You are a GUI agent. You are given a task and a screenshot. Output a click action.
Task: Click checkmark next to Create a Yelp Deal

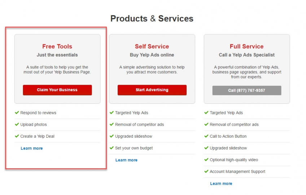tap(17, 136)
